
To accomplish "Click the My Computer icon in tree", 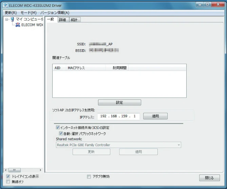I will click(x=12, y=19).
